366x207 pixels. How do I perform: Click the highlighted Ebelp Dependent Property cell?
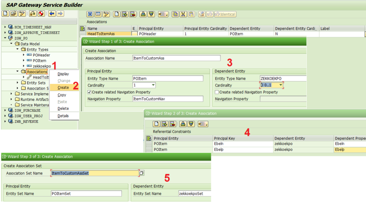[x=350, y=149]
